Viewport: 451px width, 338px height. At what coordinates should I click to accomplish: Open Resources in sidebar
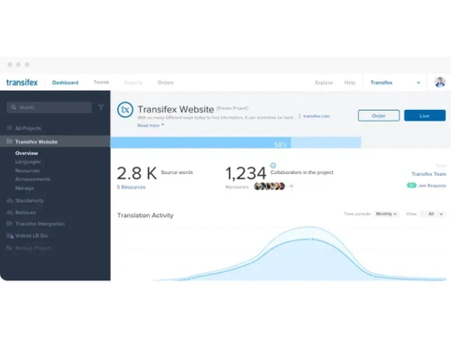click(27, 170)
